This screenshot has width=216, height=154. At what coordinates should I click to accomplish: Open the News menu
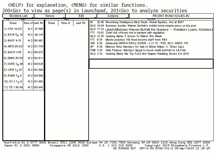pos(50,16)
